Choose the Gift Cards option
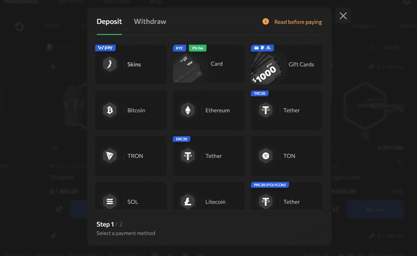This screenshot has height=256, width=417. (x=287, y=64)
